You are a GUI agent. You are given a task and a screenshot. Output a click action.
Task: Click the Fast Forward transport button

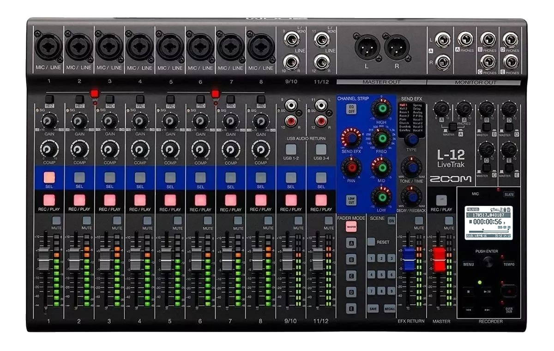[x=487, y=310]
